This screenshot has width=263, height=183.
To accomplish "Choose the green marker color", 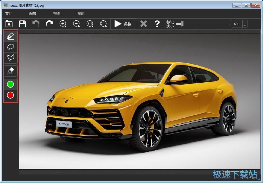I will (x=10, y=84).
